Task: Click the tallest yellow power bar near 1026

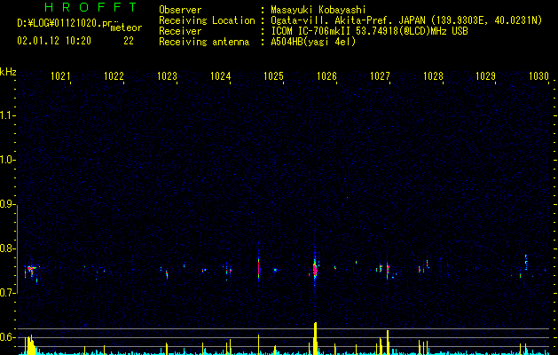Action: coord(315,338)
